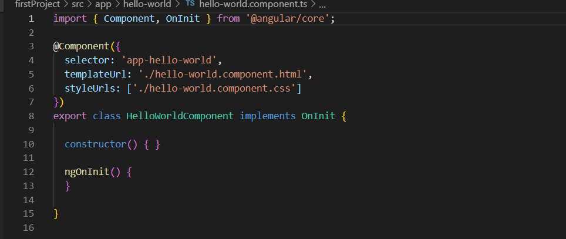Open the breadcrumb ellipsis symbol list
The width and height of the screenshot is (566, 239).
click(x=322, y=4)
